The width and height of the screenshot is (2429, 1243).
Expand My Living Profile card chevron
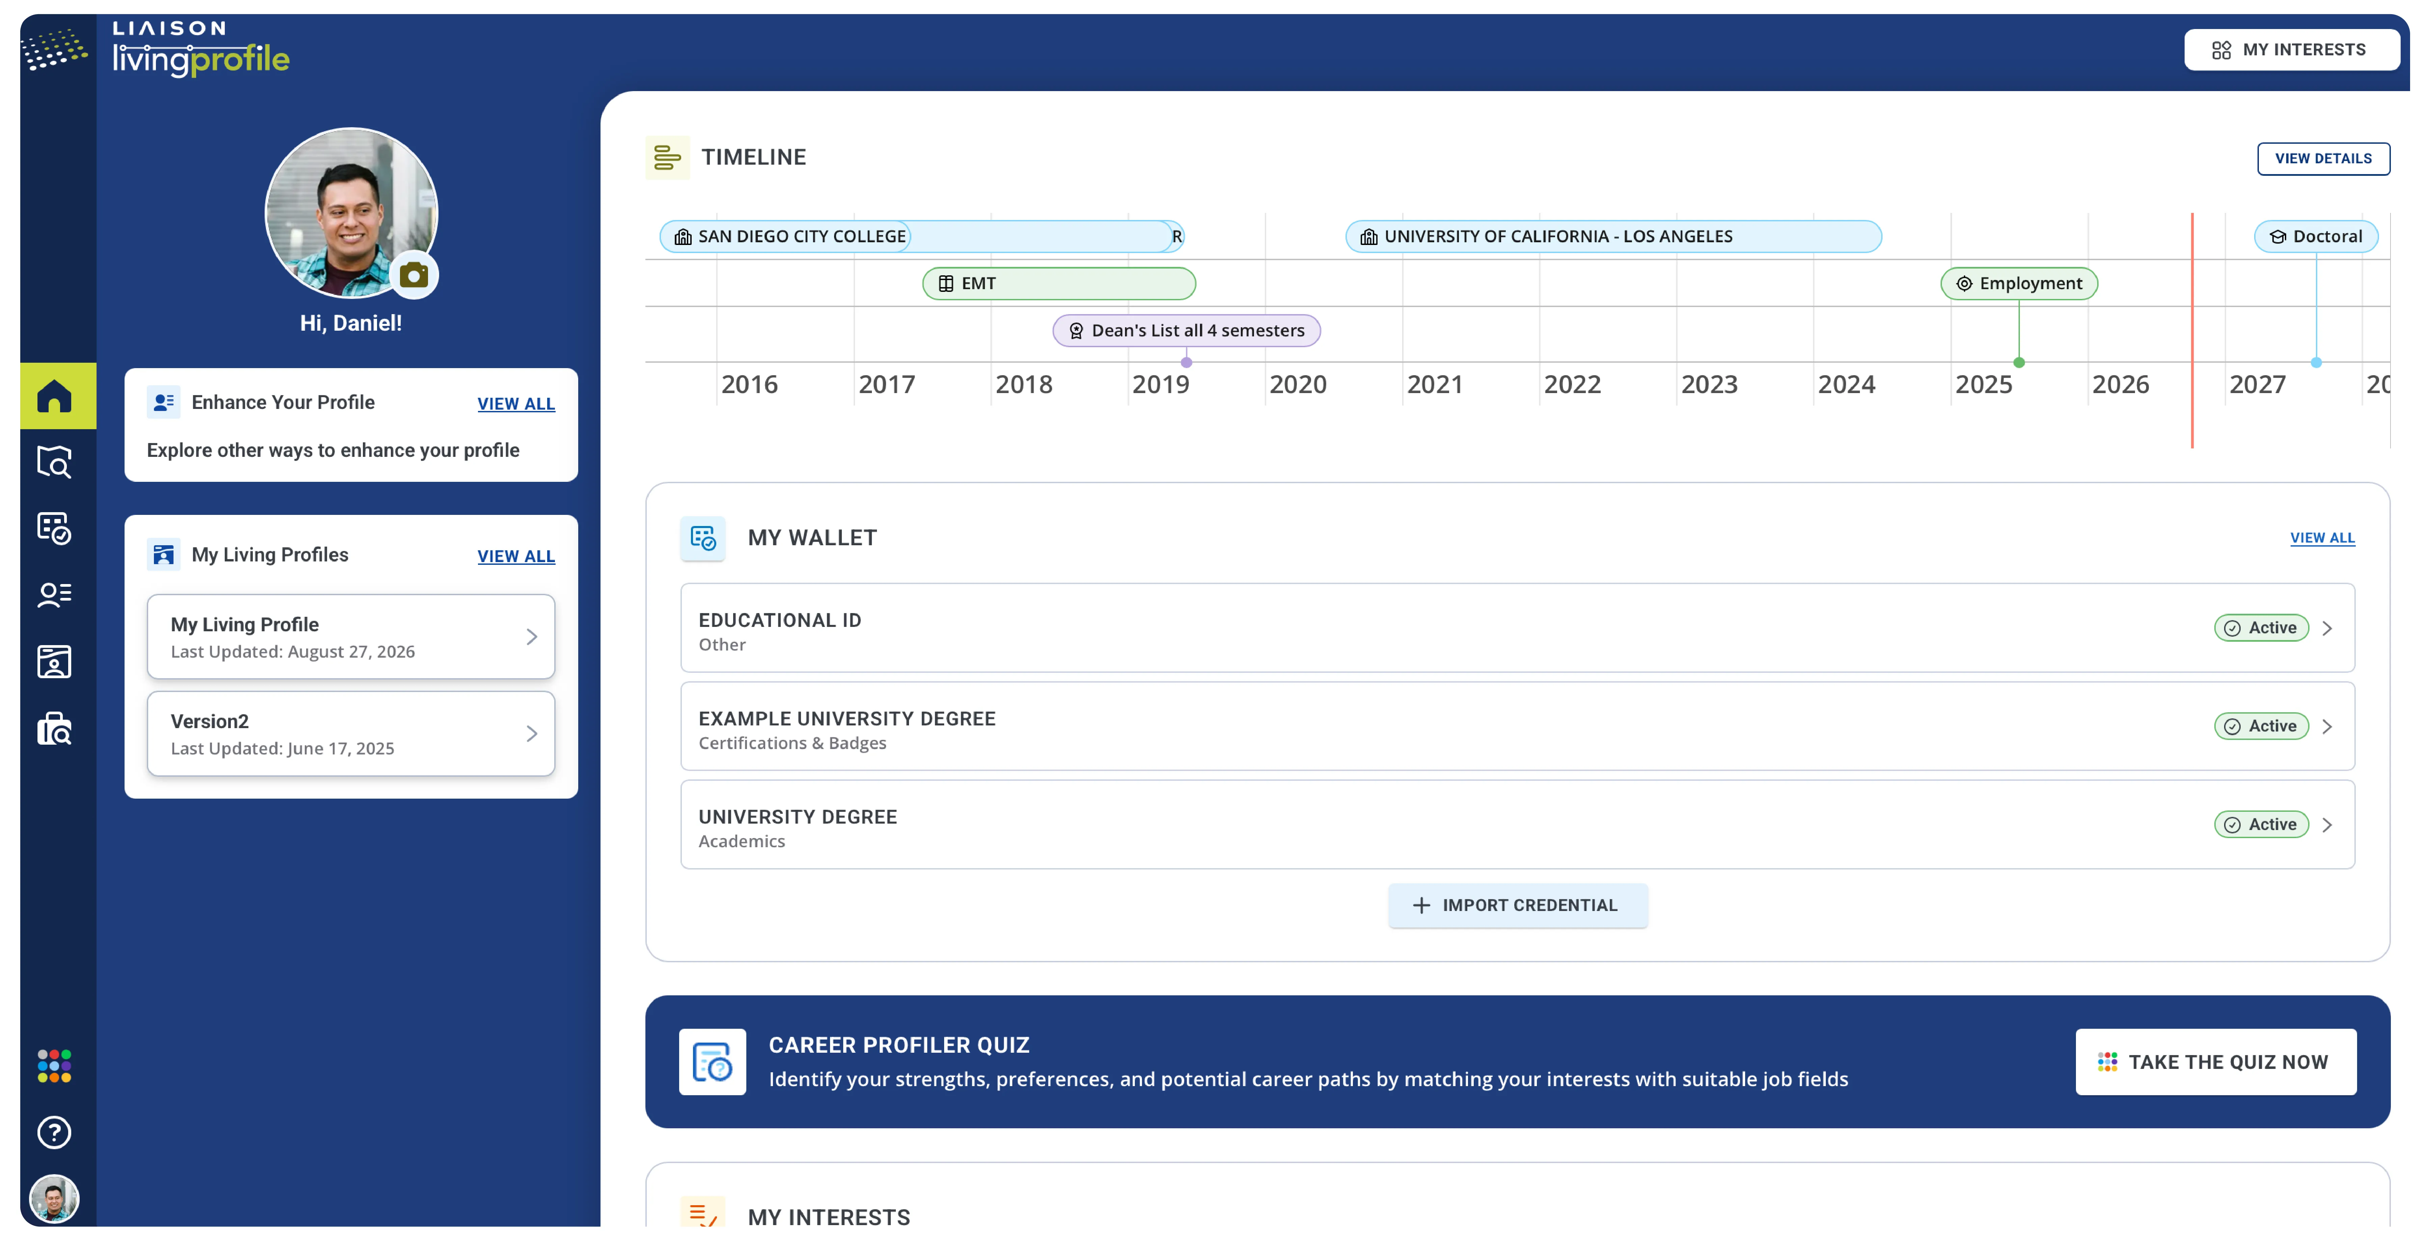pos(532,637)
